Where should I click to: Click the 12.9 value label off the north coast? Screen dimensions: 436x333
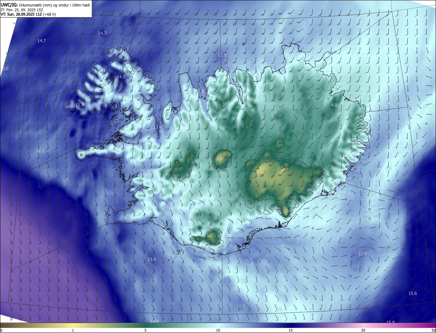pyautogui.click(x=222, y=55)
